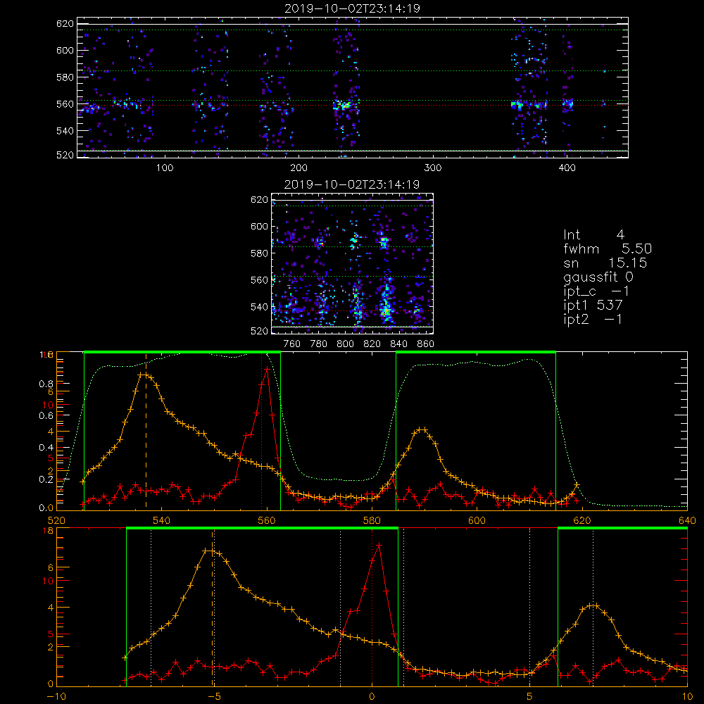This screenshot has height=704, width=704.
Task: Click x-axis label 10 of bottom plot
Action: (687, 697)
